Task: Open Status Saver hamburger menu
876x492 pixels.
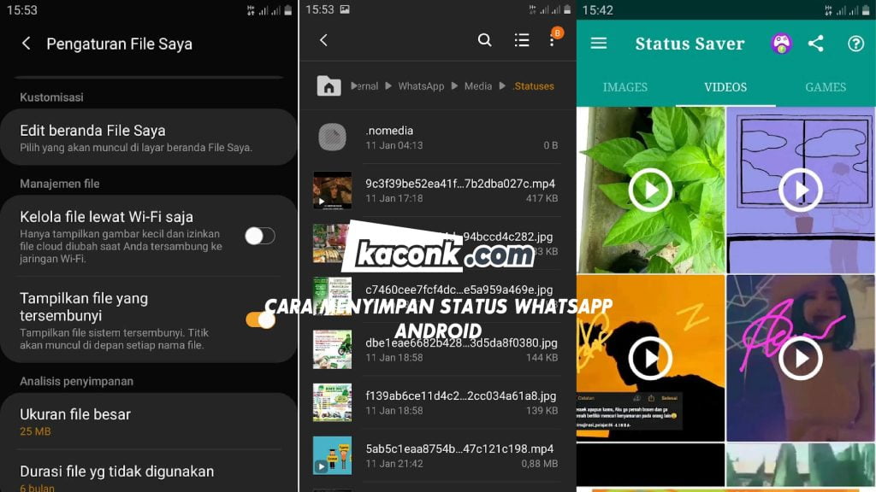Action: [598, 43]
